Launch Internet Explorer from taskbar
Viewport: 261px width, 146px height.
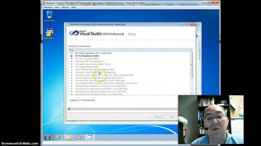pos(58,137)
